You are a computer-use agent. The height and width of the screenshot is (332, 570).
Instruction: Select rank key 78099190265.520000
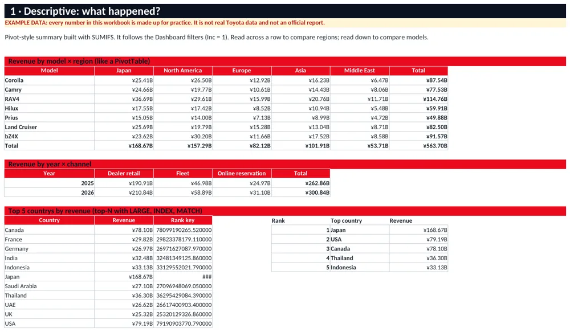click(183, 230)
